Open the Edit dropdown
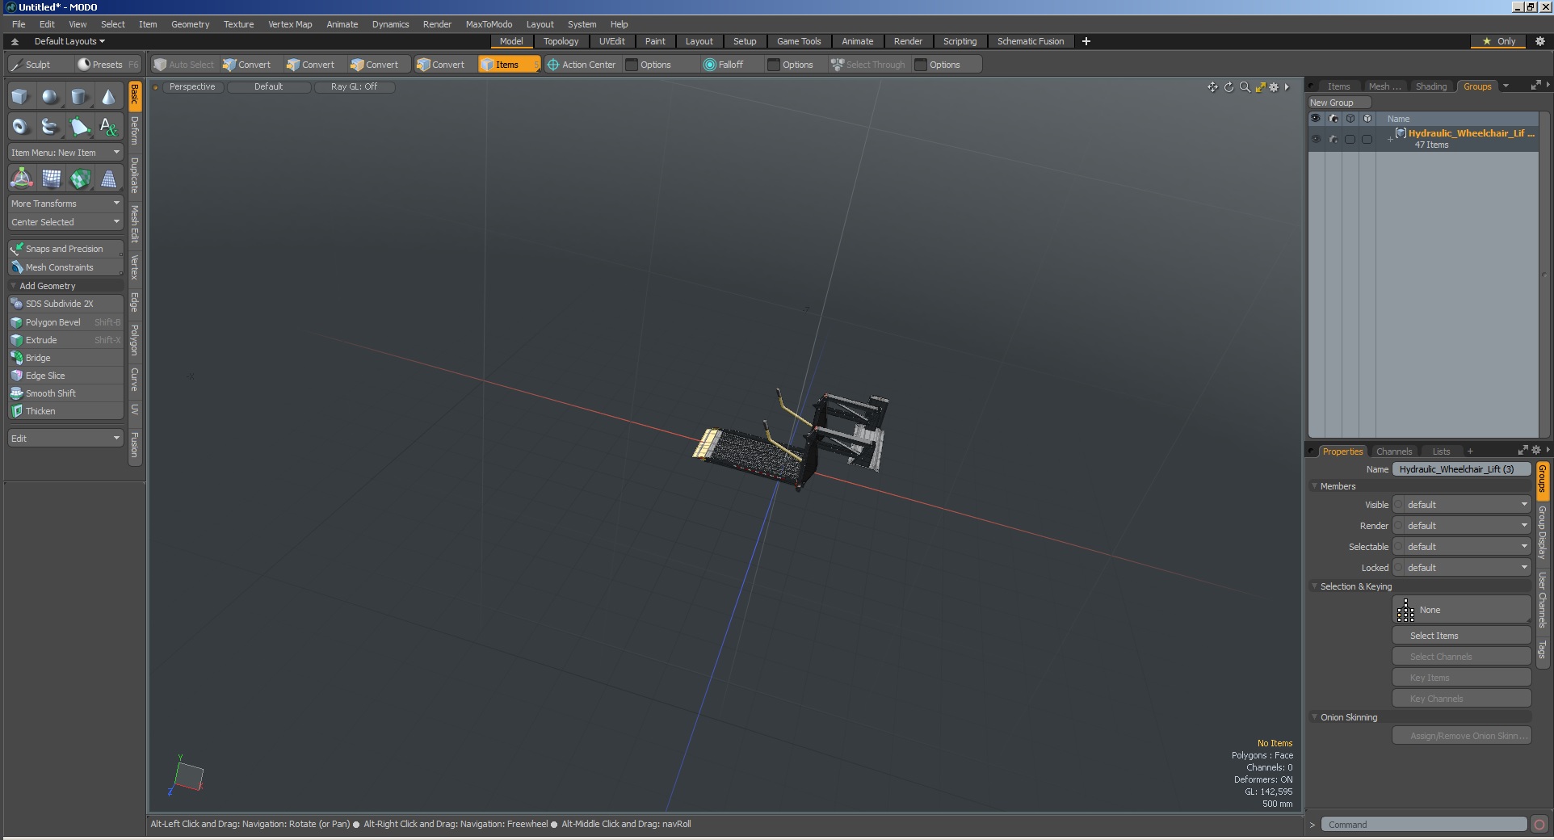The height and width of the screenshot is (840, 1554). coord(65,439)
